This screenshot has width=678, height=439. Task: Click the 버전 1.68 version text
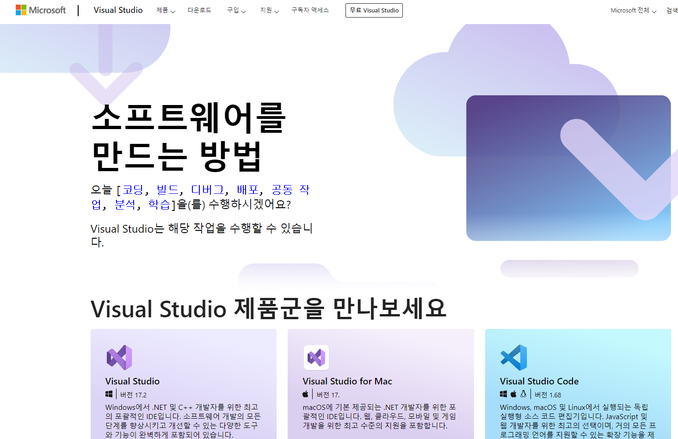(548, 395)
